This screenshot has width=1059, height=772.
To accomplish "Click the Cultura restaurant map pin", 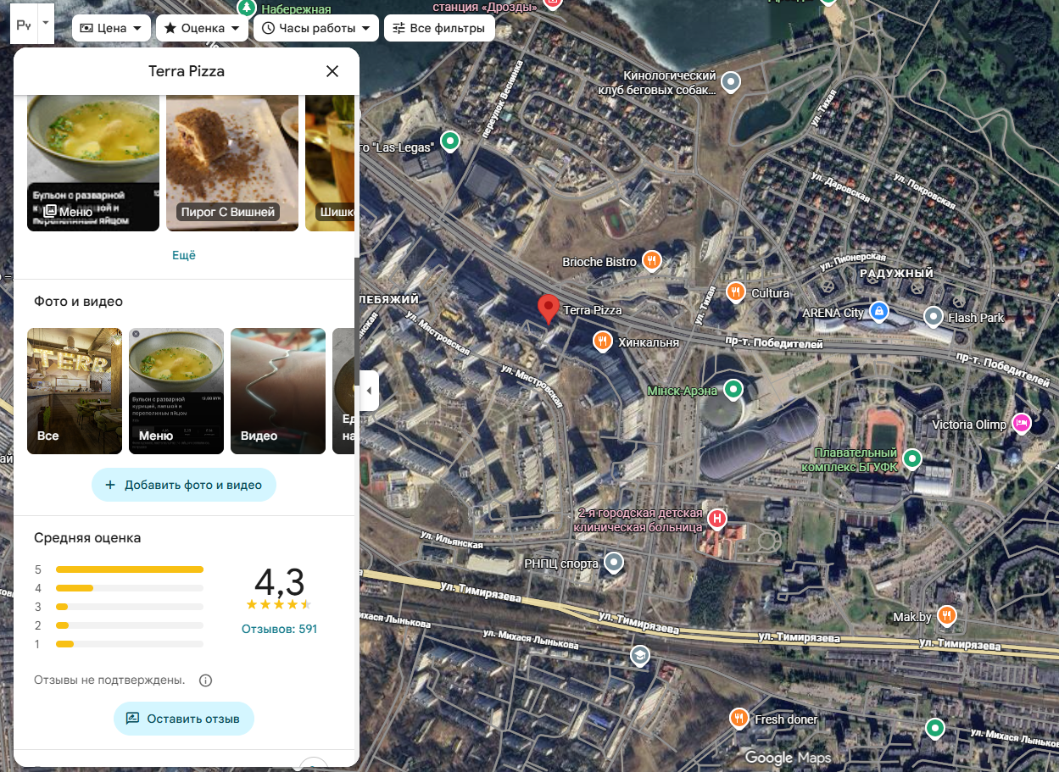I will click(x=735, y=292).
